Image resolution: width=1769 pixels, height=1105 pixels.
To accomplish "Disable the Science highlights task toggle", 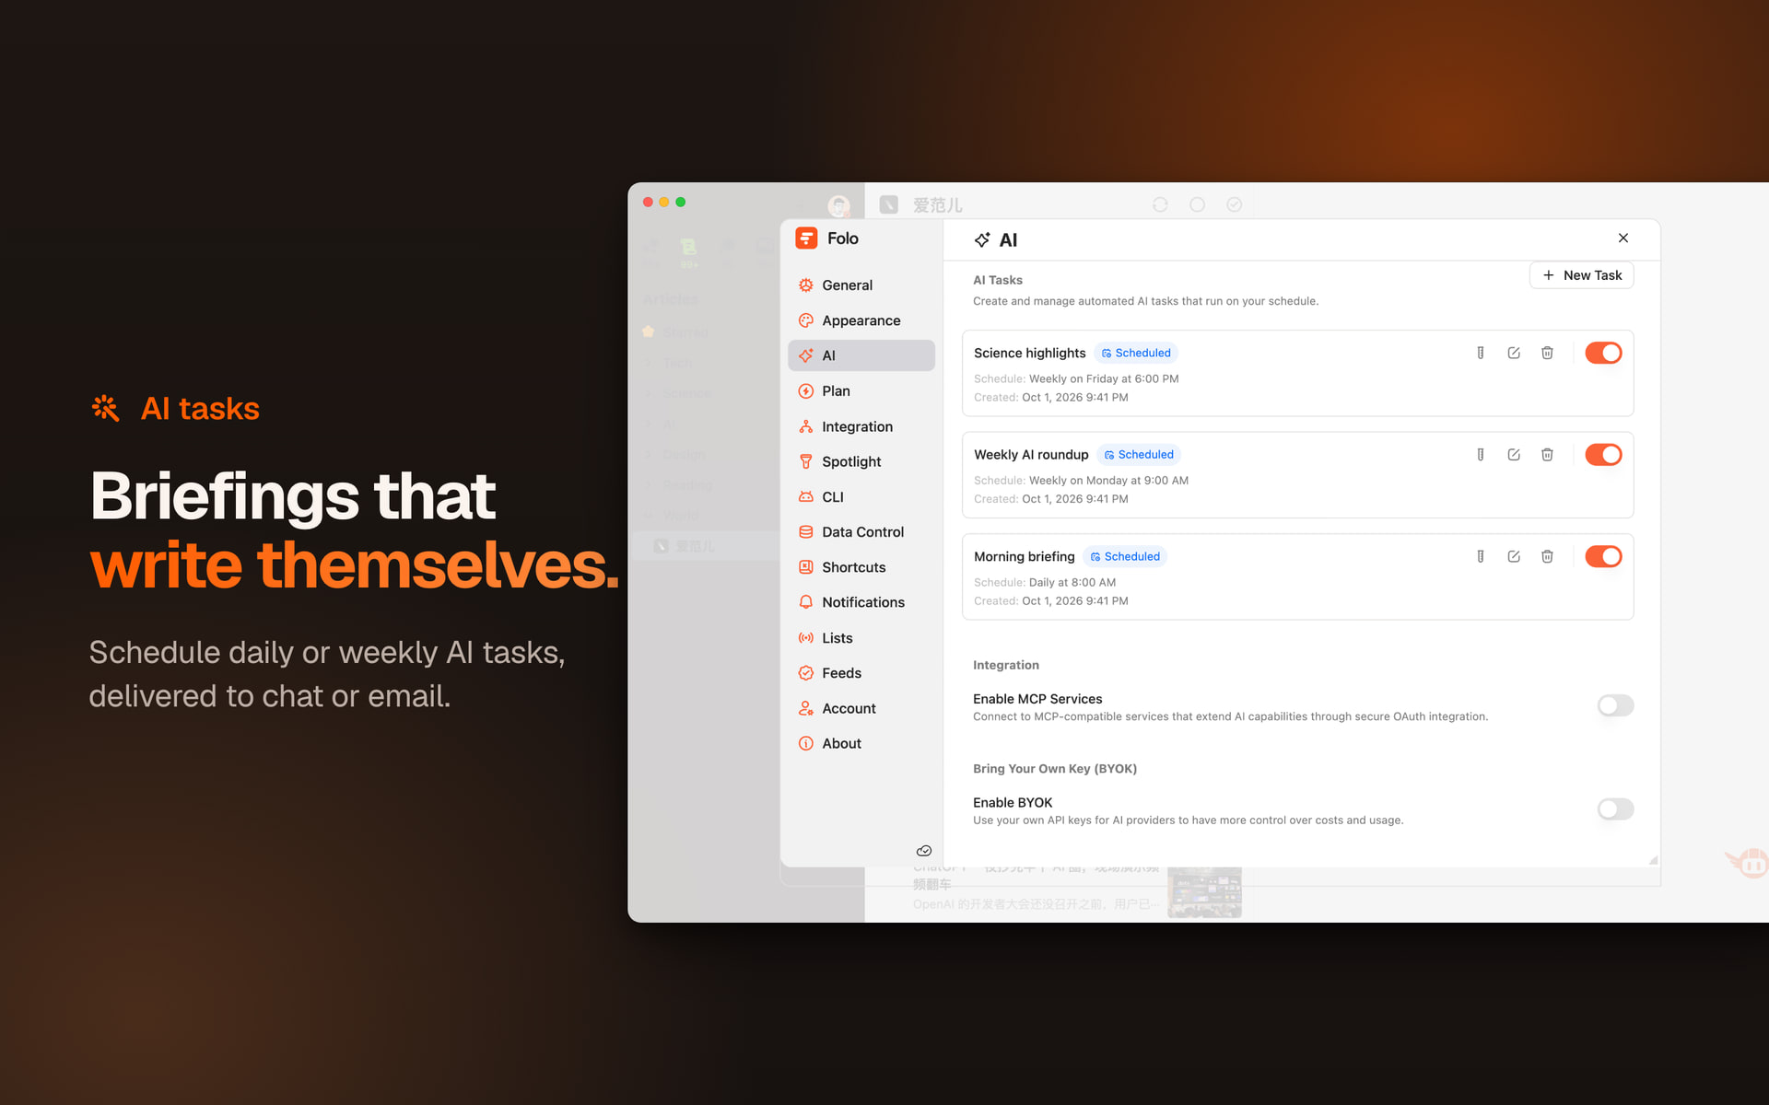I will (x=1603, y=353).
